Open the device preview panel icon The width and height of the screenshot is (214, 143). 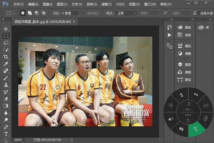(x=169, y=46)
